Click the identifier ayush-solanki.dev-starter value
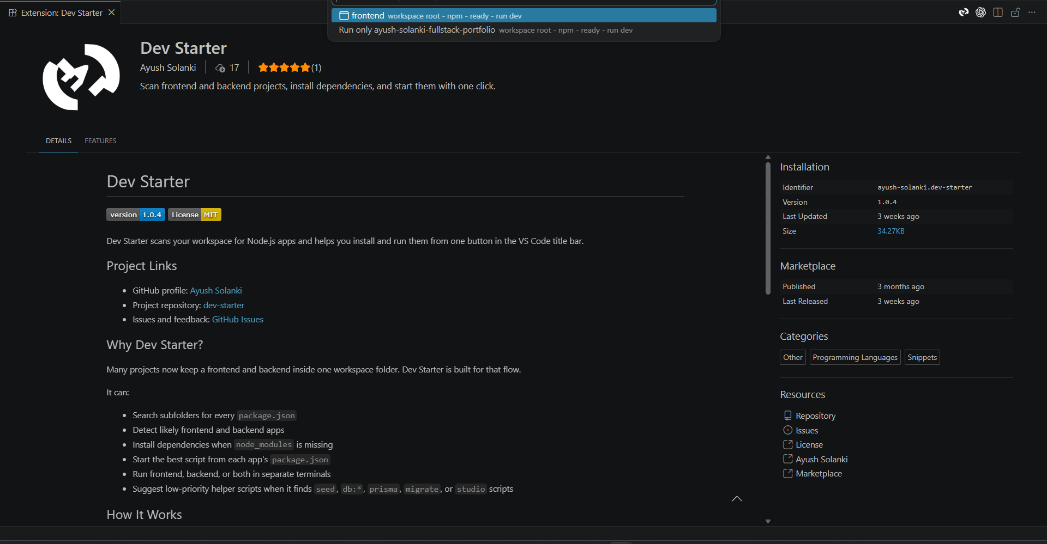 tap(925, 187)
